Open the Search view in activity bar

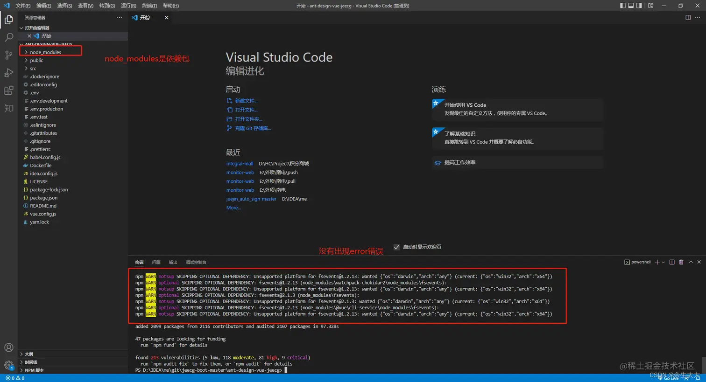tap(8, 37)
